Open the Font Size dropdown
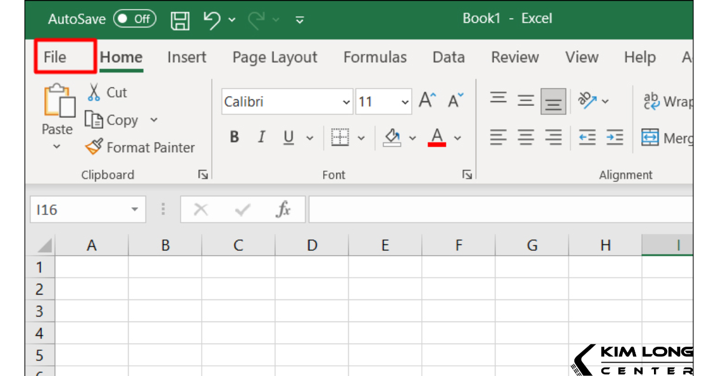This screenshot has width=718, height=376. [404, 102]
